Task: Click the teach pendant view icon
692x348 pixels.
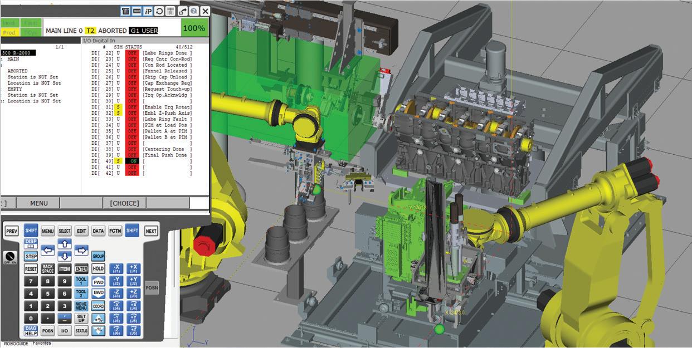Action: tap(125, 11)
